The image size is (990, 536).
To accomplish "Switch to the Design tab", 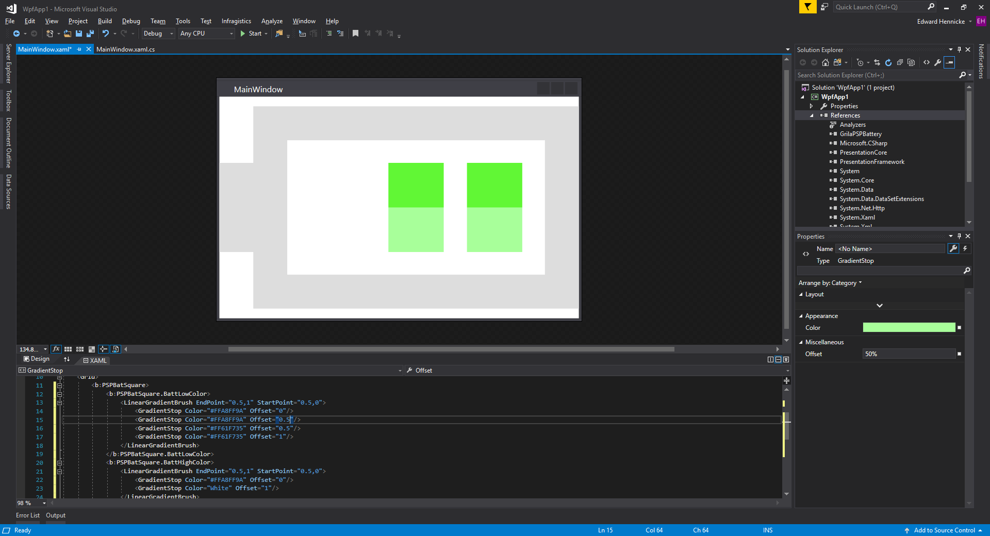I will (x=37, y=359).
